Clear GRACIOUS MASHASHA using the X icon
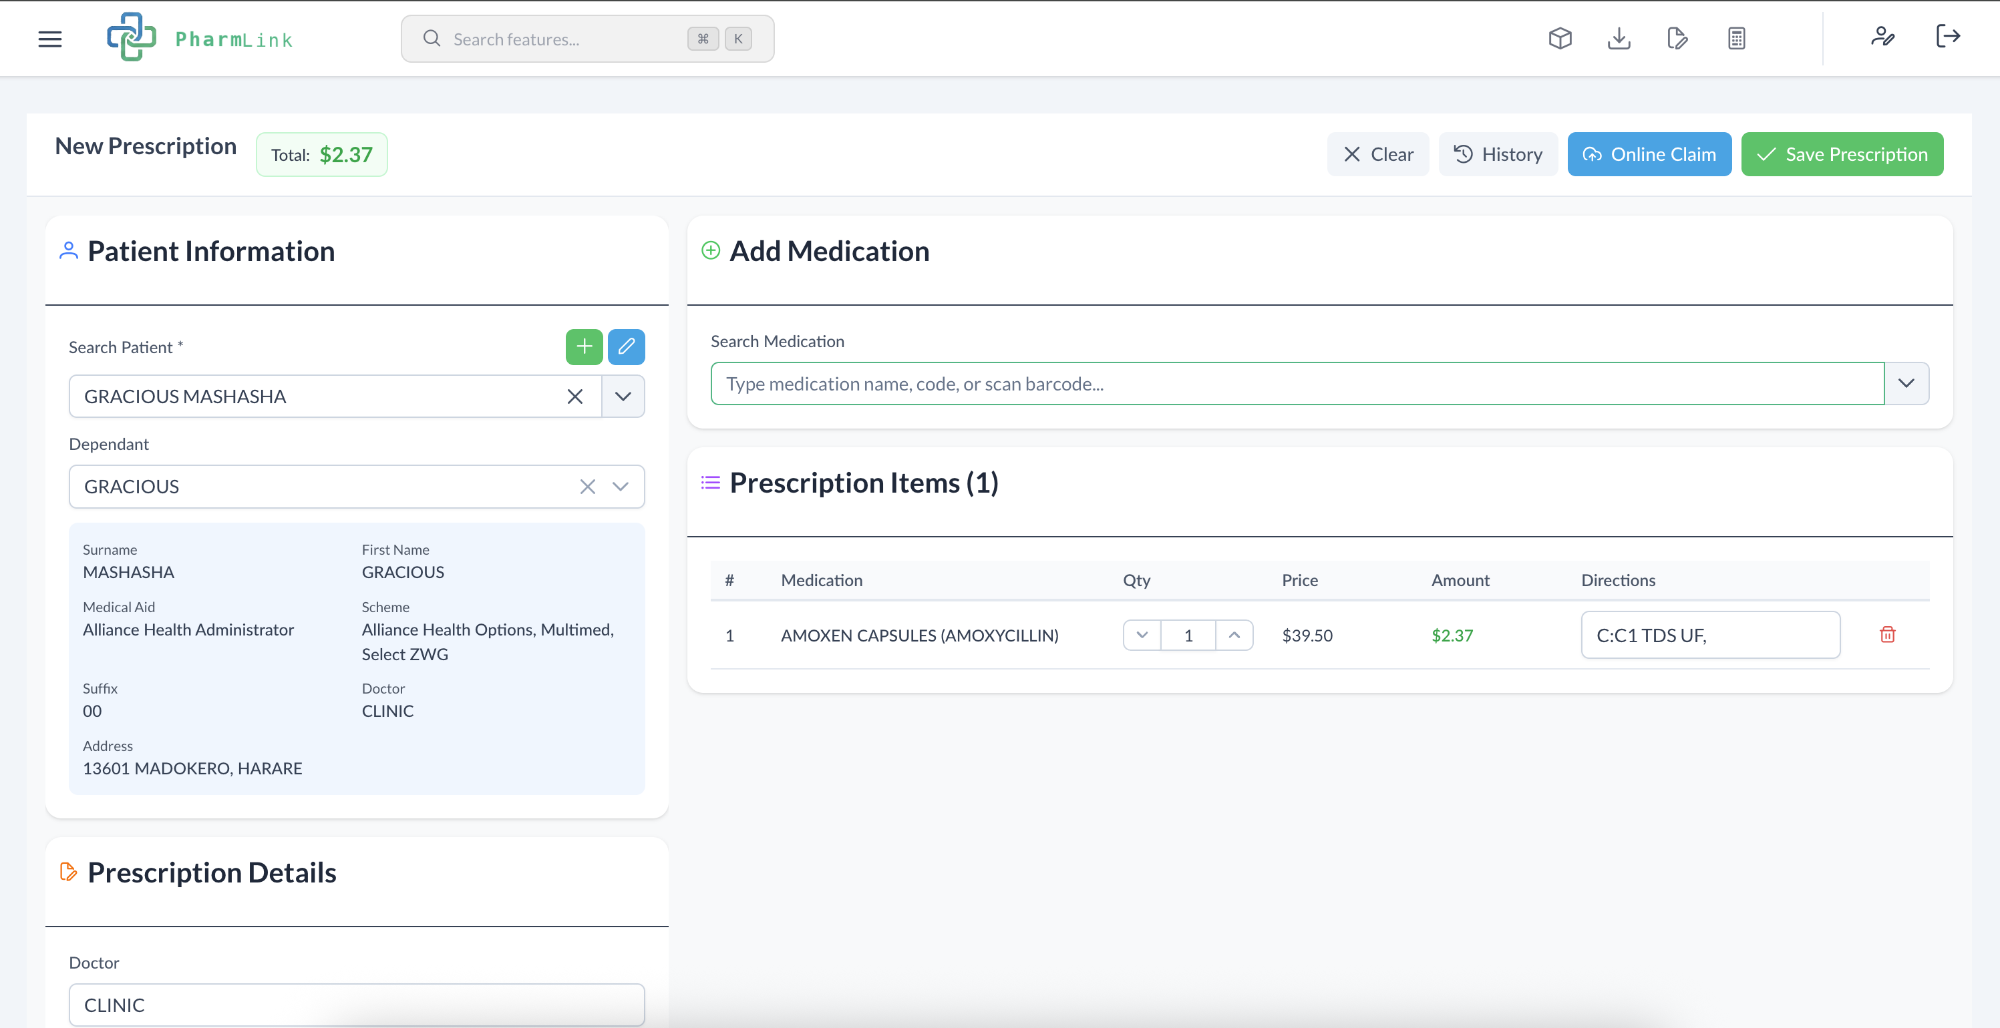The image size is (2000, 1028). coord(574,396)
